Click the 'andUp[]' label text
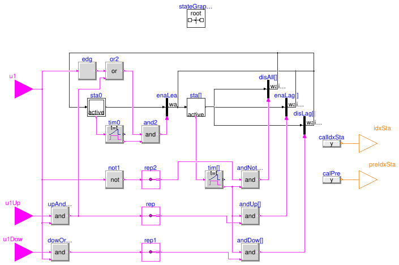Viewport: 399px width, 265px height. 250,204
